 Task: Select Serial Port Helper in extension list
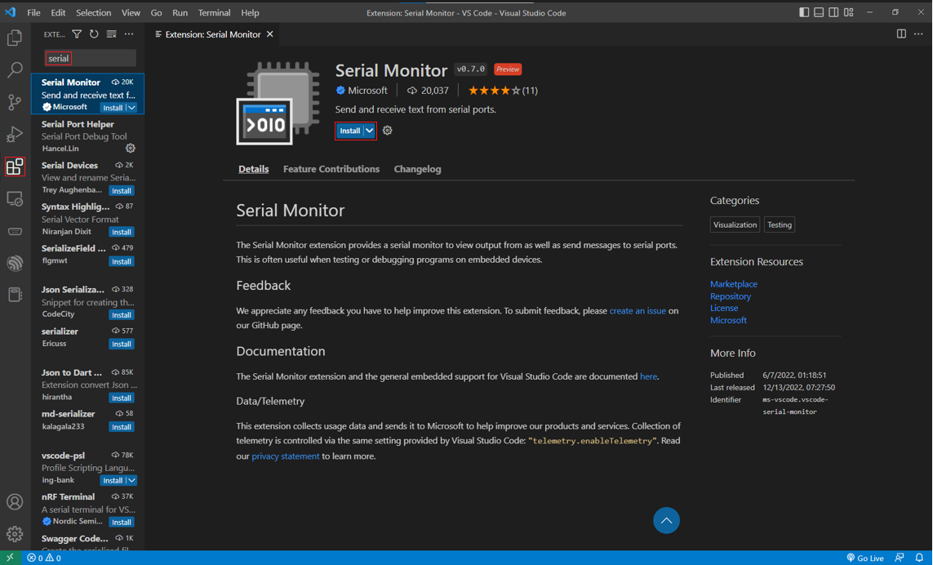click(x=87, y=136)
